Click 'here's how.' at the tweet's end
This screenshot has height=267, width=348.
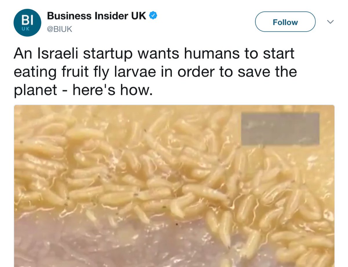pyautogui.click(x=112, y=90)
